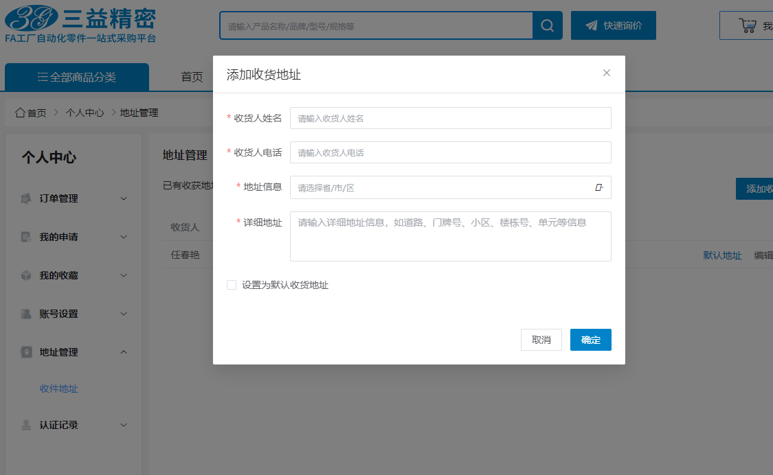The width and height of the screenshot is (773, 475).
Task: Click the 地址管理 location icon
Action: click(x=26, y=352)
